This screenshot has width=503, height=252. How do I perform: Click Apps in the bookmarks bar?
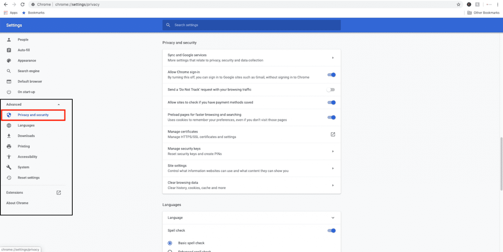pyautogui.click(x=11, y=13)
